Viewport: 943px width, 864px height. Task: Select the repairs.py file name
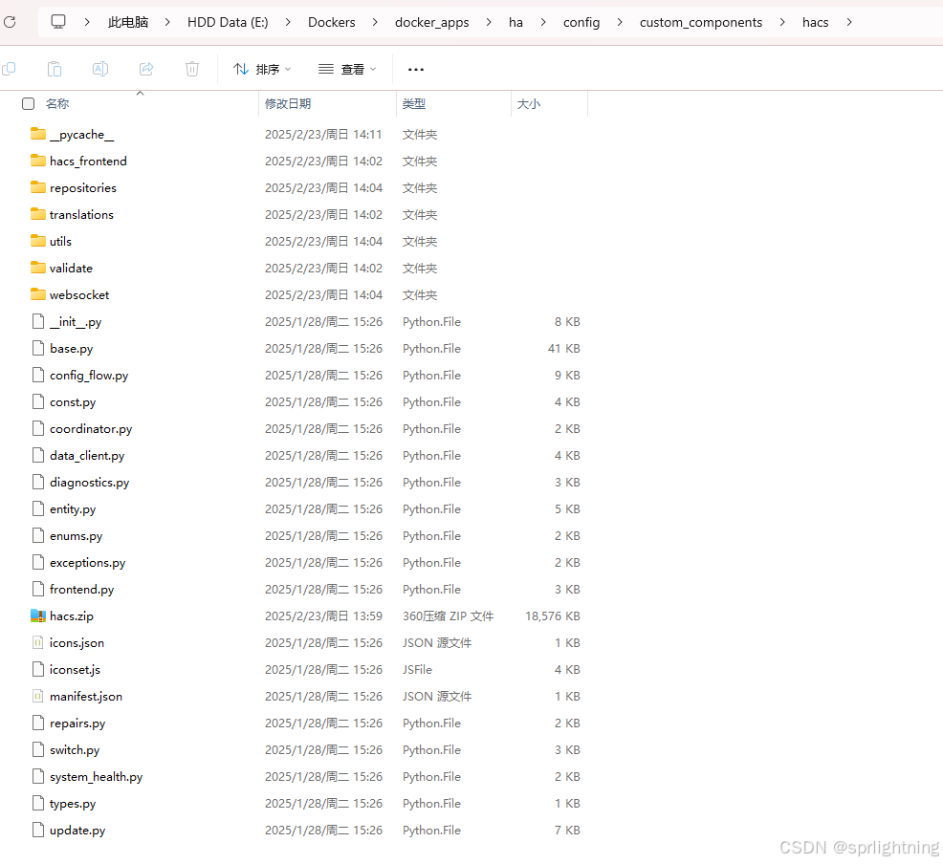pyautogui.click(x=77, y=724)
